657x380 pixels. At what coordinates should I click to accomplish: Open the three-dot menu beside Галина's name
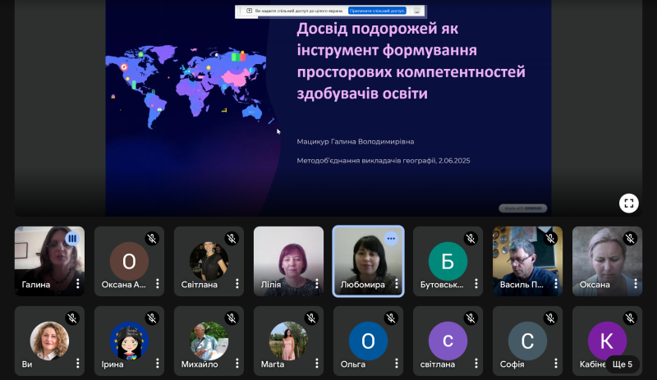(77, 284)
